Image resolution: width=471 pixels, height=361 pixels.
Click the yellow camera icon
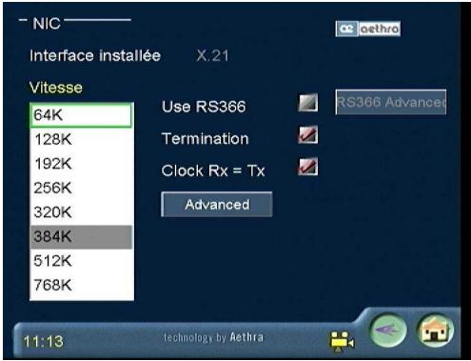(x=342, y=342)
